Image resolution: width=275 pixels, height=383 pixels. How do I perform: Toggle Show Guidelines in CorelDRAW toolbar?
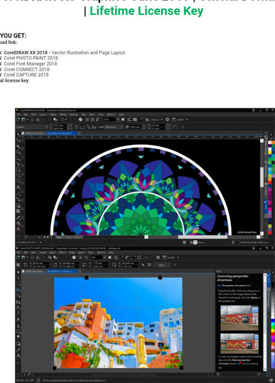coord(141,119)
